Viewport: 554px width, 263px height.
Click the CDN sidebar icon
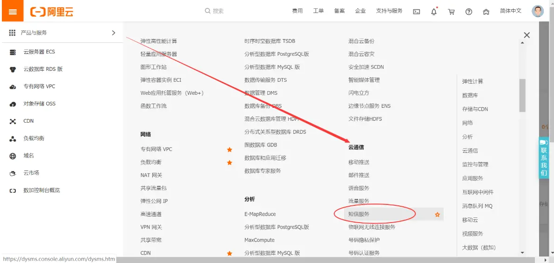click(x=13, y=121)
